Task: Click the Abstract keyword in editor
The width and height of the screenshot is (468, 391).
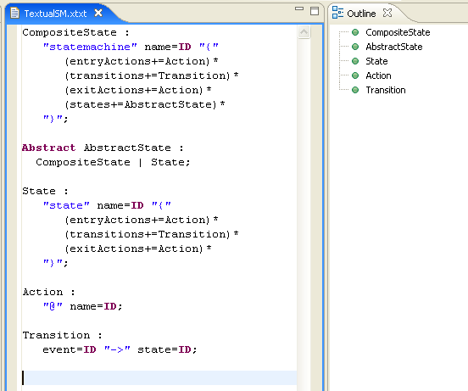Action: tap(48, 148)
